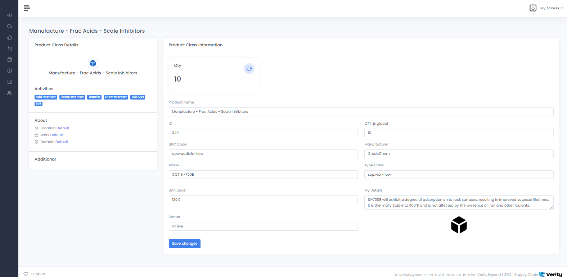This screenshot has height=277, width=567.
Task: Open the sliders settings icon in sidebar
Action: pyautogui.click(x=10, y=15)
